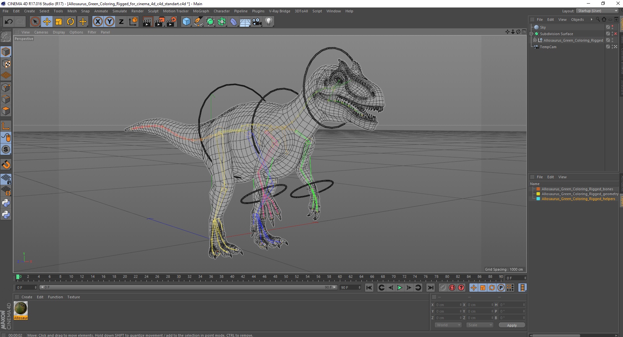Open the spline Pen tool
Screen dimensions: 623x337
(x=198, y=22)
